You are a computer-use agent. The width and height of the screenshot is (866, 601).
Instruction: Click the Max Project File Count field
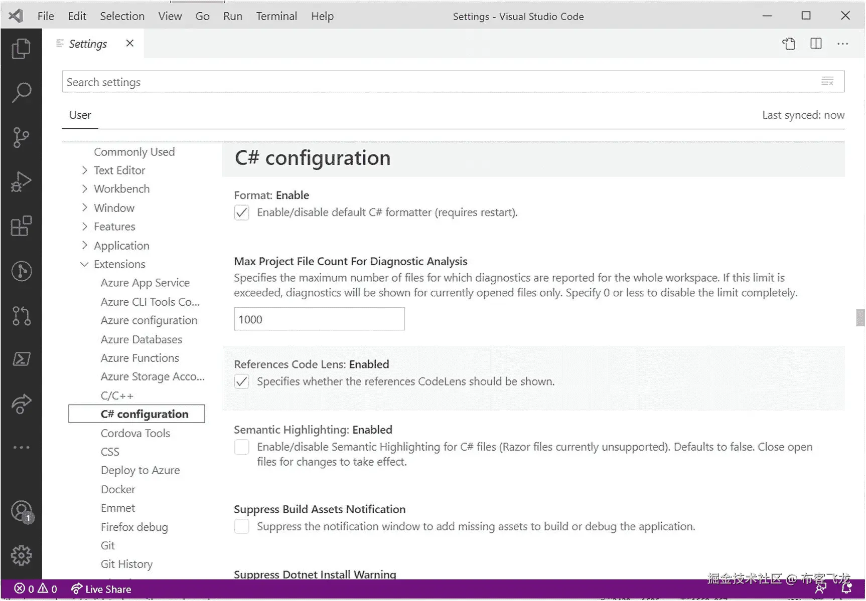319,319
